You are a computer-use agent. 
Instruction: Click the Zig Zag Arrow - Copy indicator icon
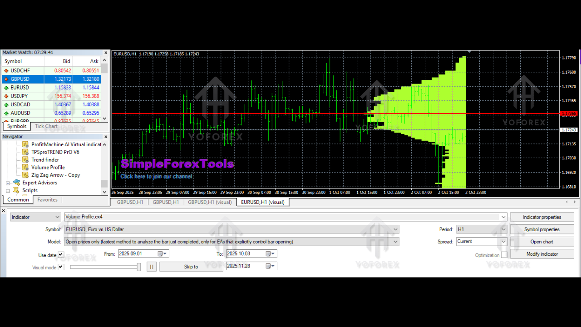pos(25,175)
